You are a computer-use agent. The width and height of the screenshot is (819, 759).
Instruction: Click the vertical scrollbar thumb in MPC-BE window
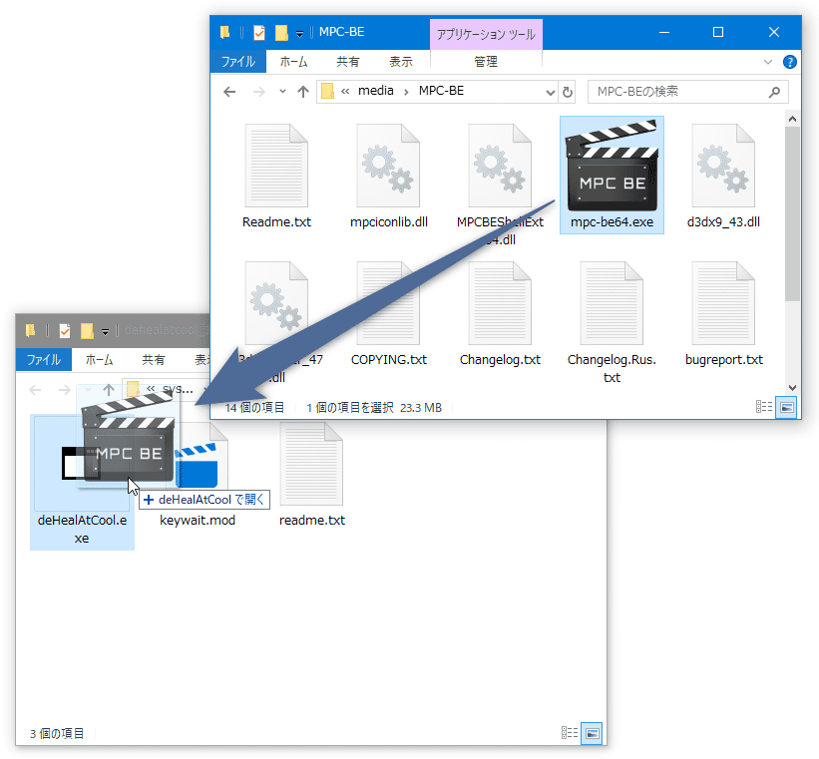coord(792,213)
